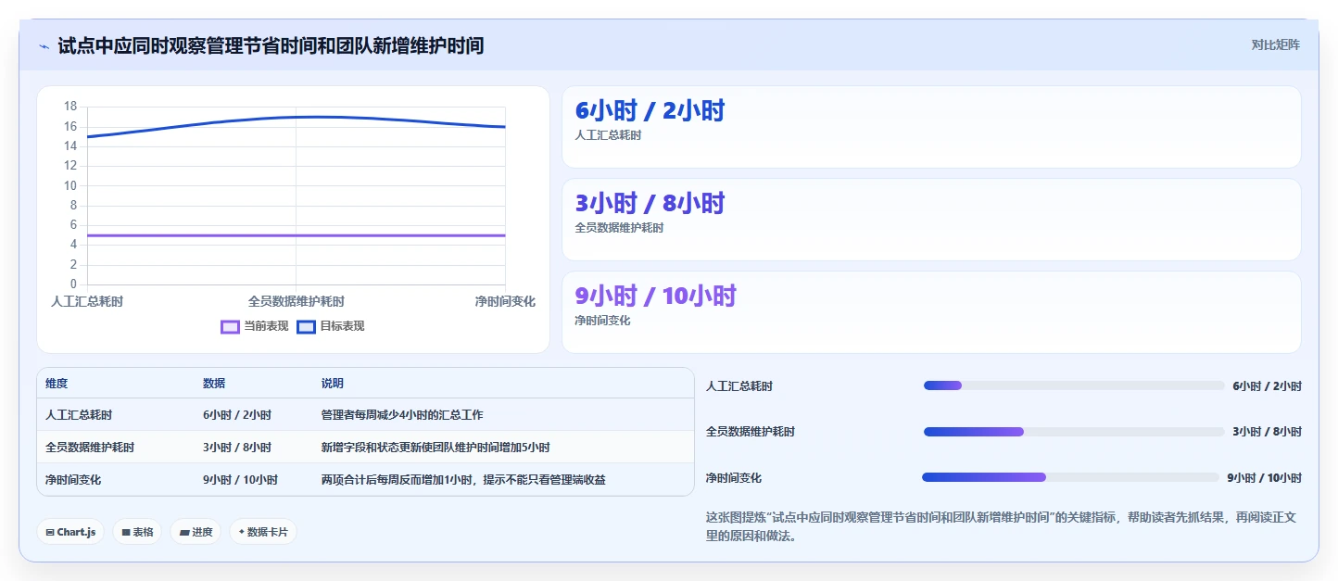Click table cell 3小时 / 8小时

point(237,448)
